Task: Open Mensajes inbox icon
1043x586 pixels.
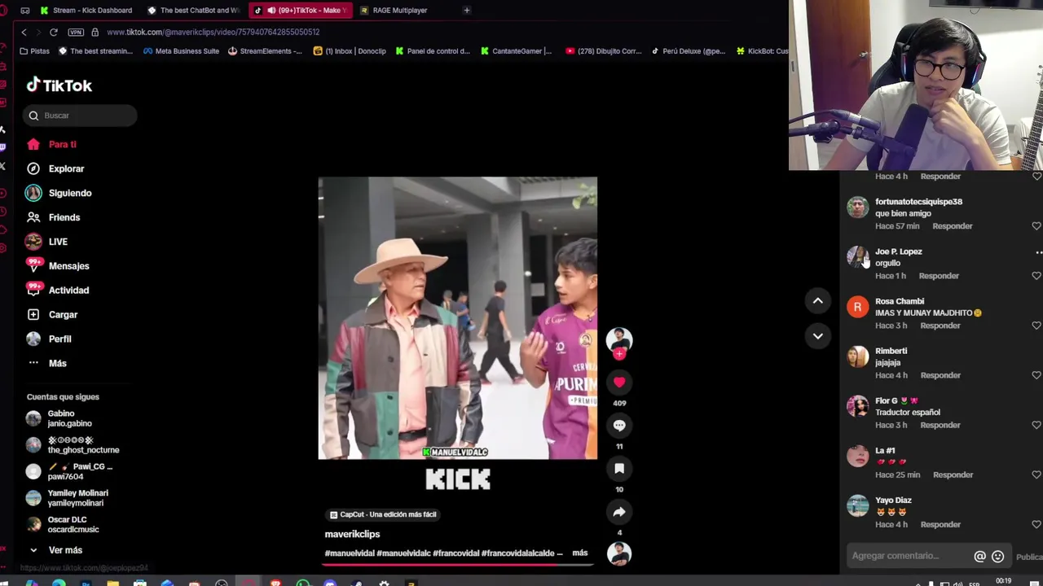Action: click(33, 265)
